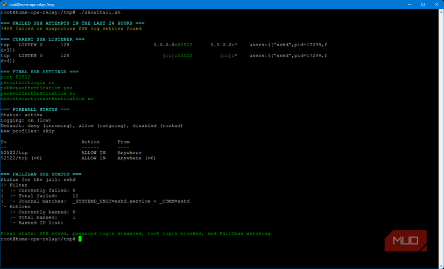Click the 'Total banned: 1' line
Viewport: 444px width, 269px height.
tap(43, 217)
